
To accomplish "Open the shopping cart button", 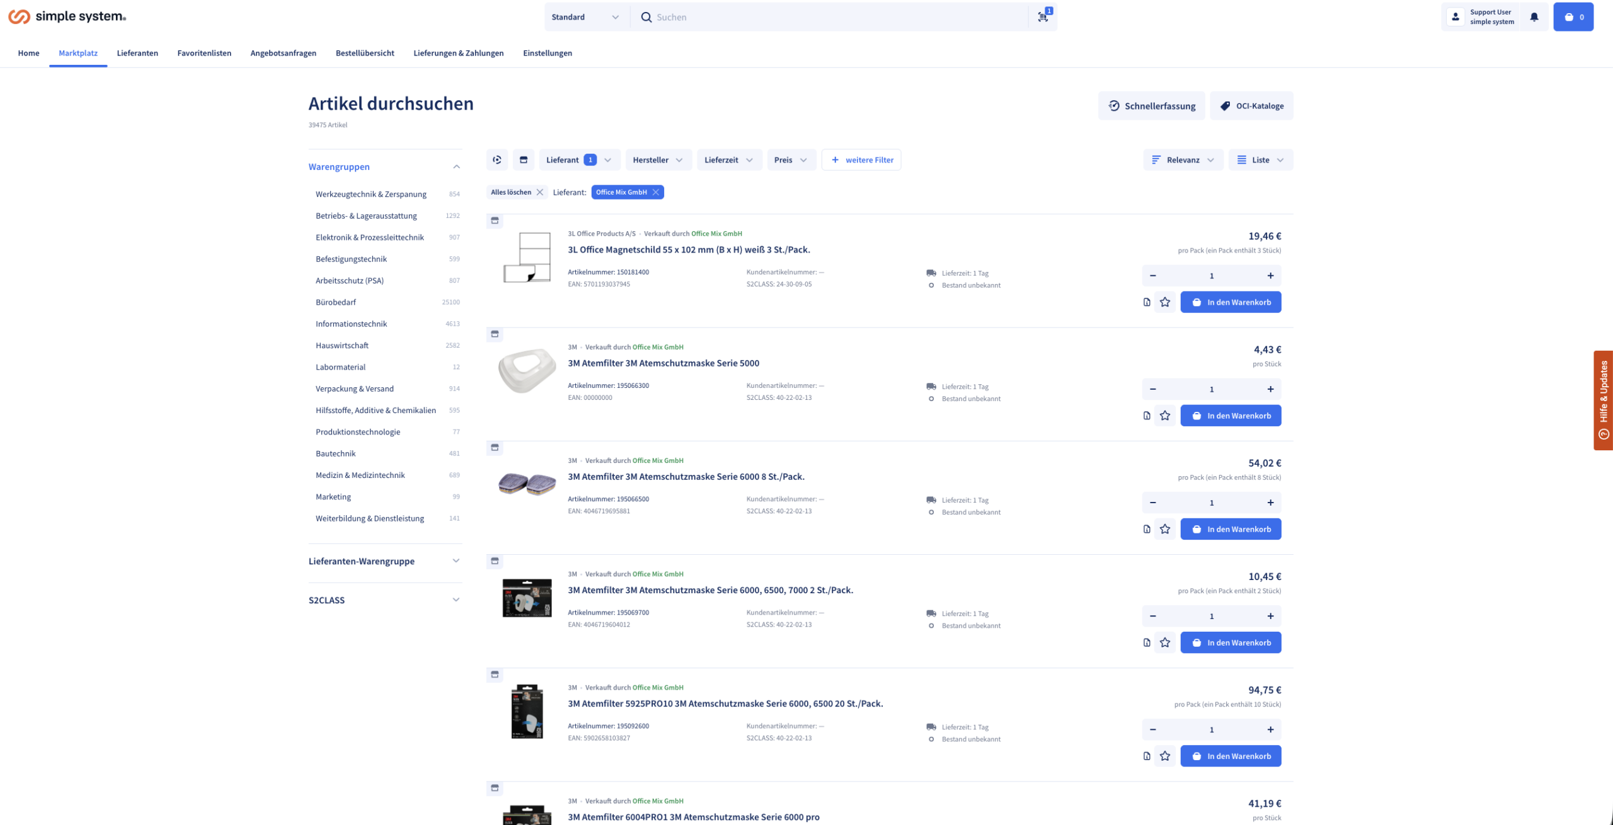I will (1573, 17).
